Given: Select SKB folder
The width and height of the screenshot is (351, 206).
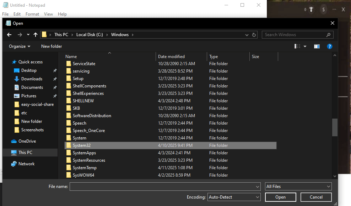Looking at the screenshot, I should pyautogui.click(x=76, y=108).
